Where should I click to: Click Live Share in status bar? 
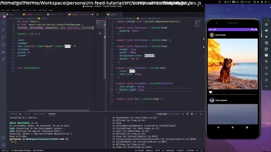(x=39, y=150)
